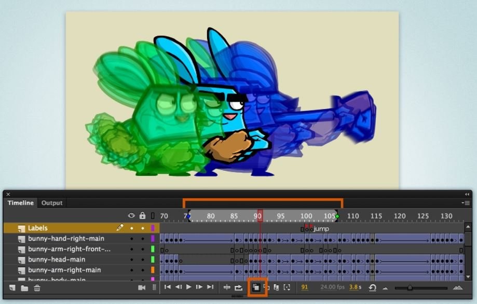The height and width of the screenshot is (304, 477).
Task: Go to the last frame
Action: tap(210, 287)
